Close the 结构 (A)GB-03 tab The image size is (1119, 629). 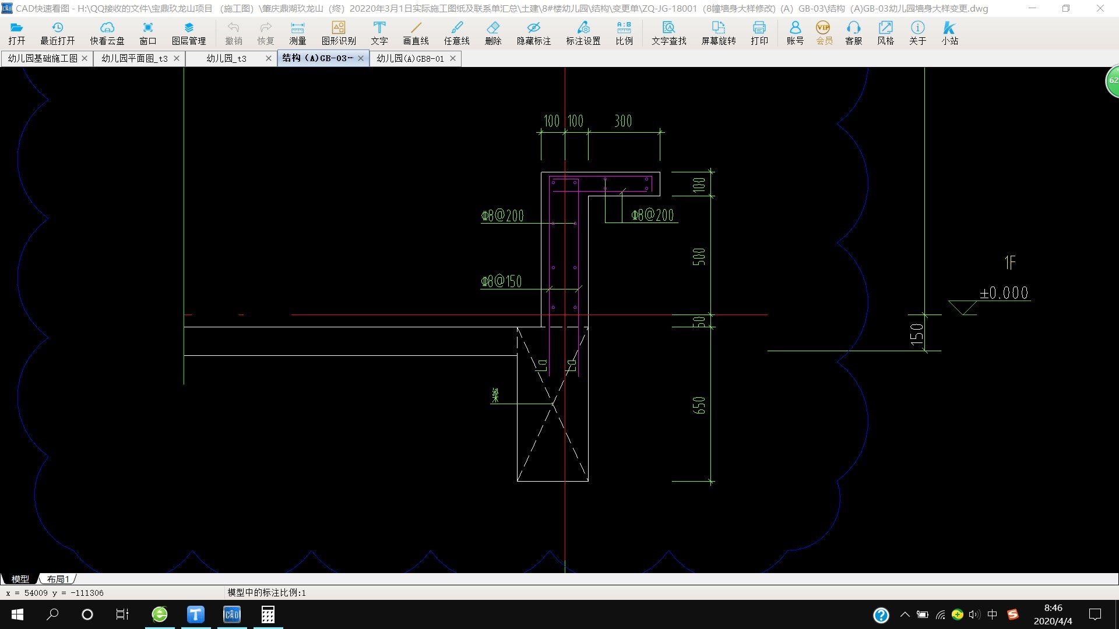click(x=361, y=58)
